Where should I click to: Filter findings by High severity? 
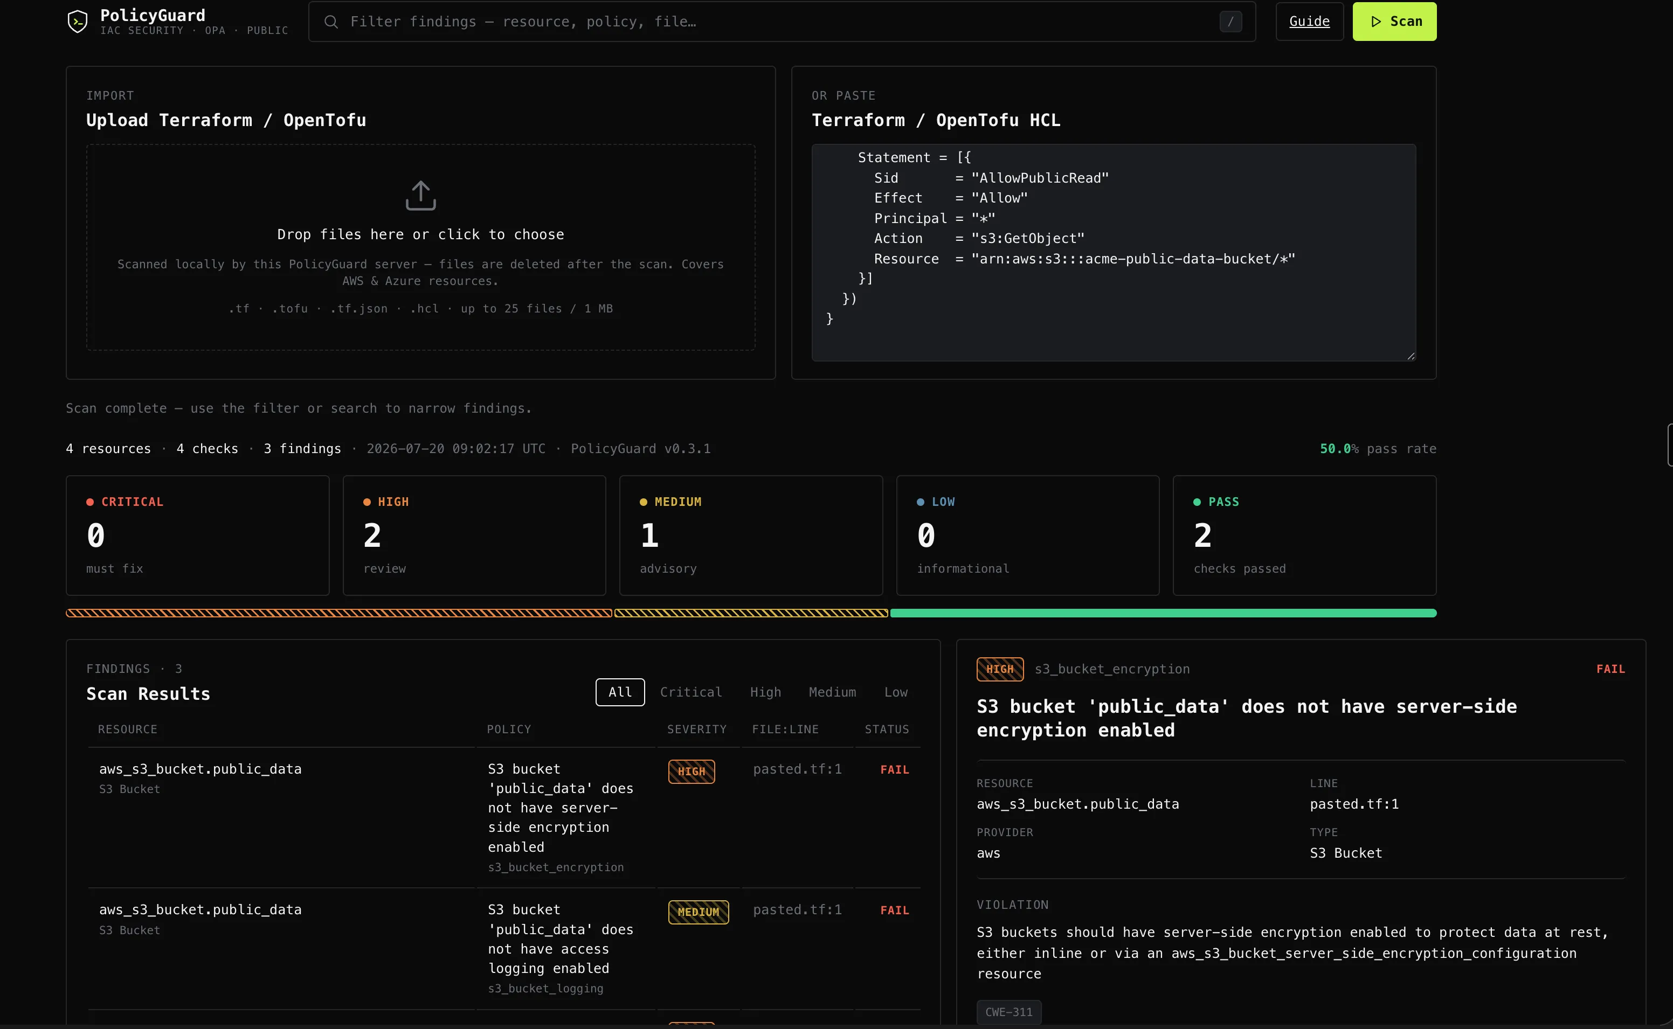766,692
